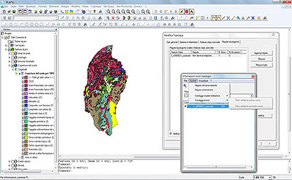Image resolution: width=292 pixels, height=180 pixels.
Task: Open the scale combo box in status bar
Action: click(262, 177)
